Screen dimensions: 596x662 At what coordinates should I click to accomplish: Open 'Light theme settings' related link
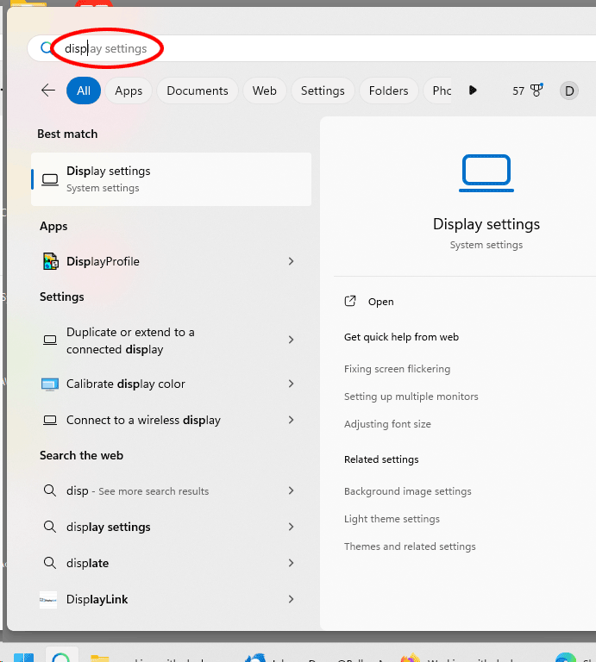[392, 519]
